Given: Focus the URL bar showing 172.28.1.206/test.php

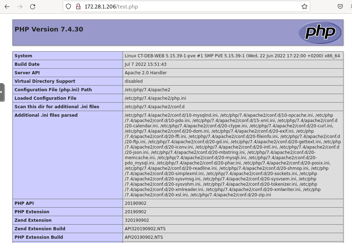Looking at the screenshot, I should point(186,6).
